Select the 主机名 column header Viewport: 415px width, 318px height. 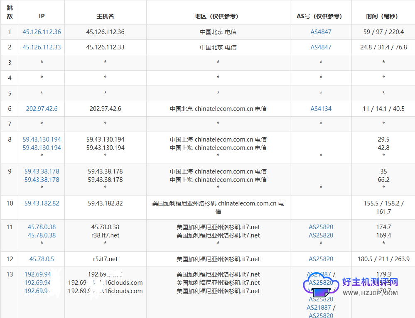[105, 16]
